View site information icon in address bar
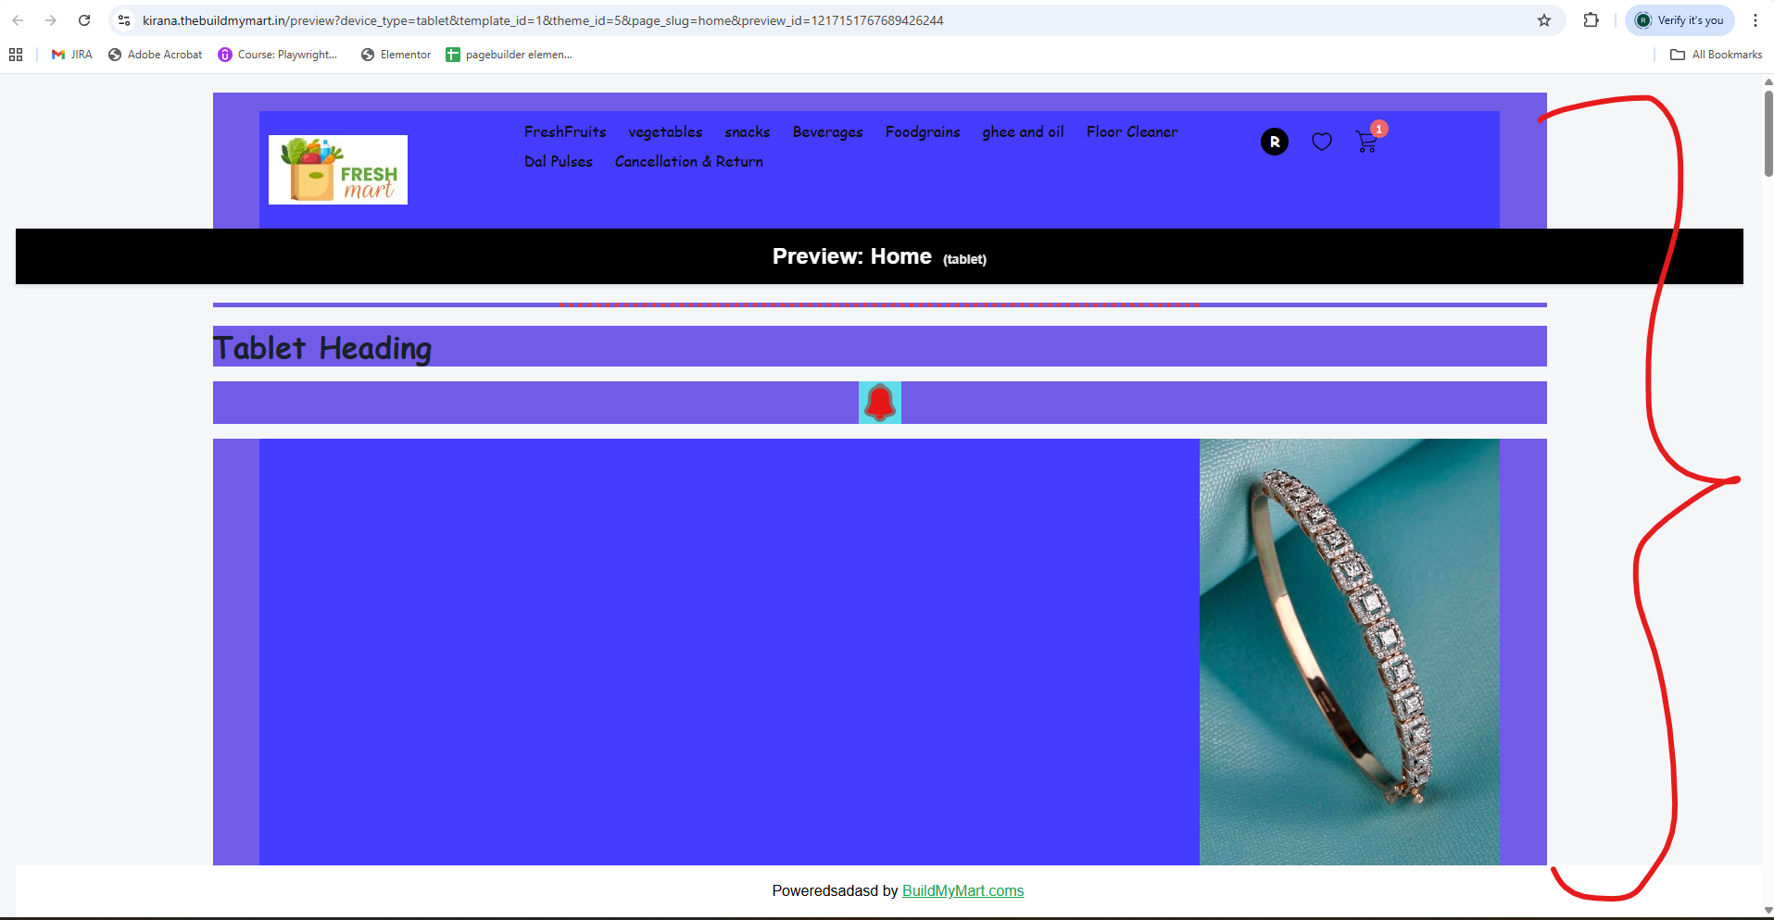Screen dimensions: 1774x920 point(124,20)
